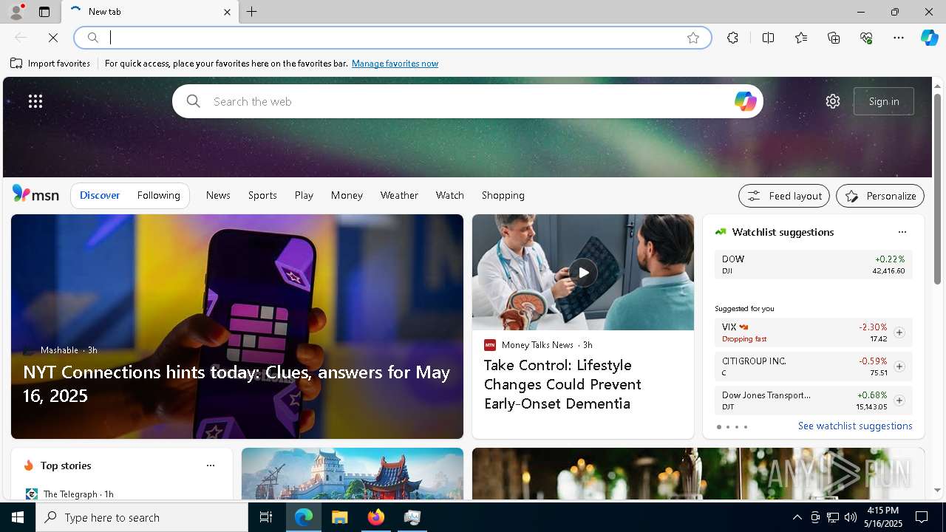Open Early-Onset Dementia article headline

point(562,384)
